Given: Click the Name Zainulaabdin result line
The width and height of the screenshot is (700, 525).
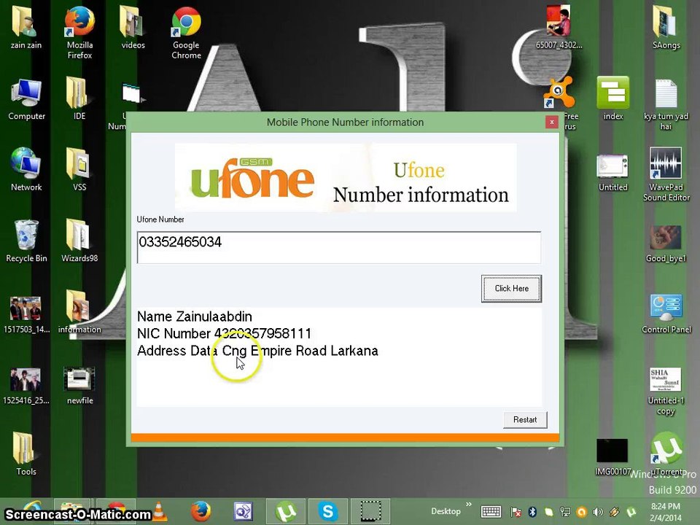Looking at the screenshot, I should point(195,316).
